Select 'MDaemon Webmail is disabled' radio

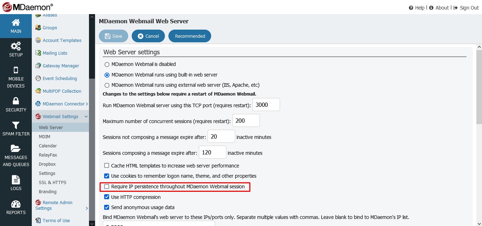pyautogui.click(x=107, y=65)
